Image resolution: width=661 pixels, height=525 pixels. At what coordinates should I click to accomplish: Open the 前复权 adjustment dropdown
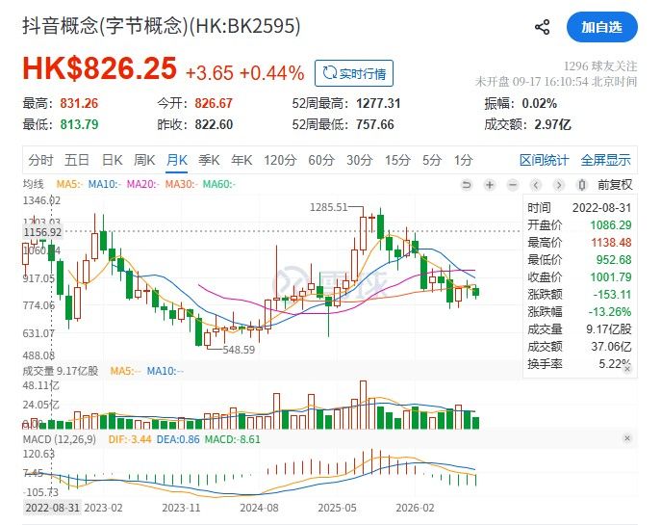615,185
